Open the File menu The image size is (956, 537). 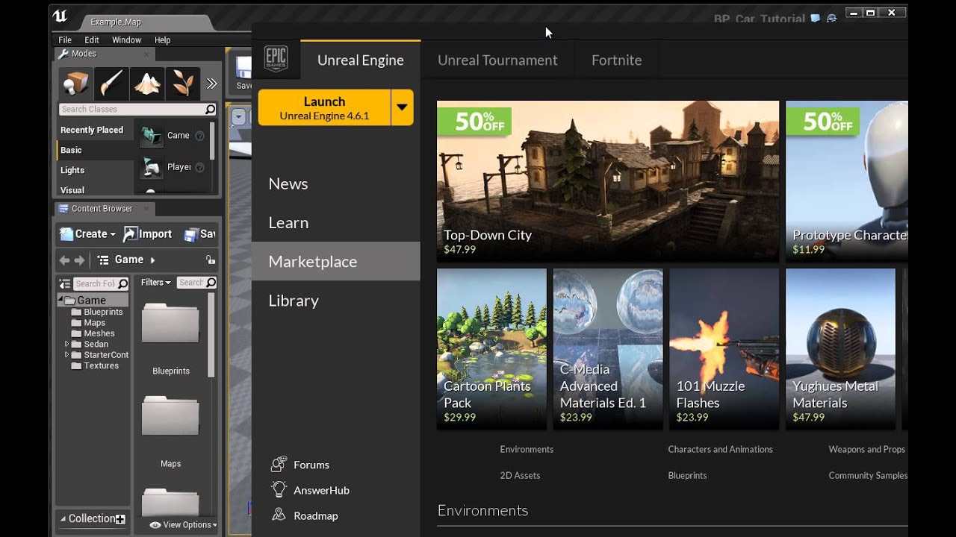click(65, 40)
